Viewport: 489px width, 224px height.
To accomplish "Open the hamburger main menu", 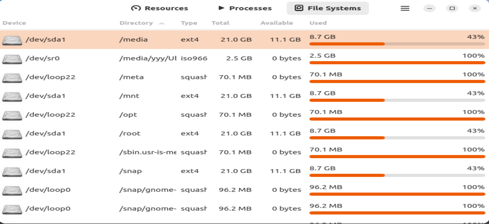I will pyautogui.click(x=405, y=8).
